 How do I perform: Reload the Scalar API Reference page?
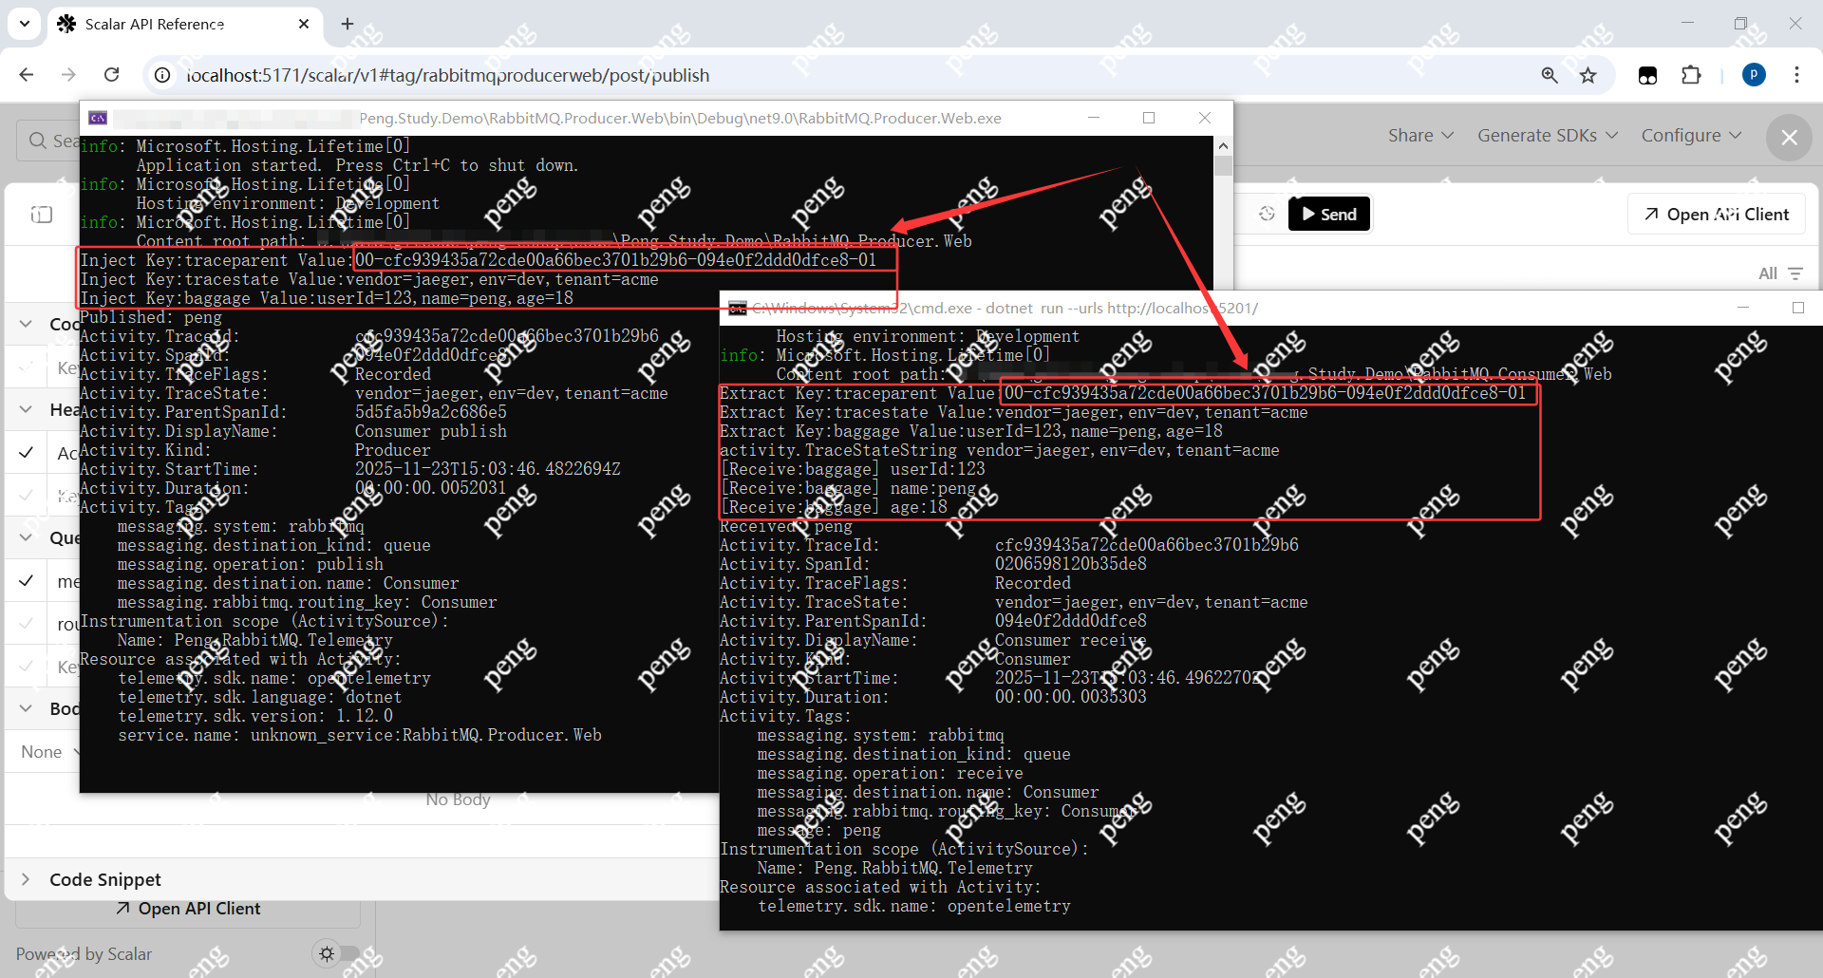111,75
